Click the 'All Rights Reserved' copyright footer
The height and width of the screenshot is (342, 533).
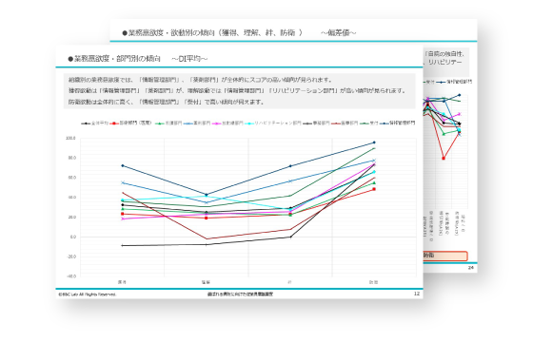[x=87, y=294]
